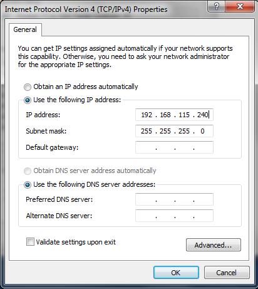Open the Advanced settings button
Viewport: 258px width, 289px height.
tap(214, 245)
